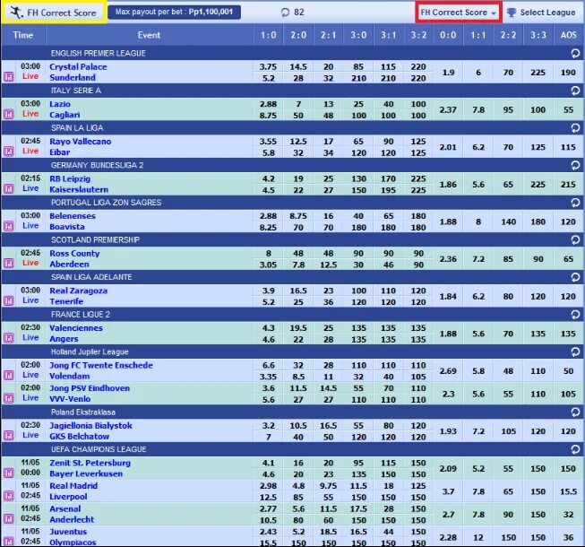Refresh the English Premier League section
Image resolution: width=585 pixels, height=547 pixels.
pos(575,54)
